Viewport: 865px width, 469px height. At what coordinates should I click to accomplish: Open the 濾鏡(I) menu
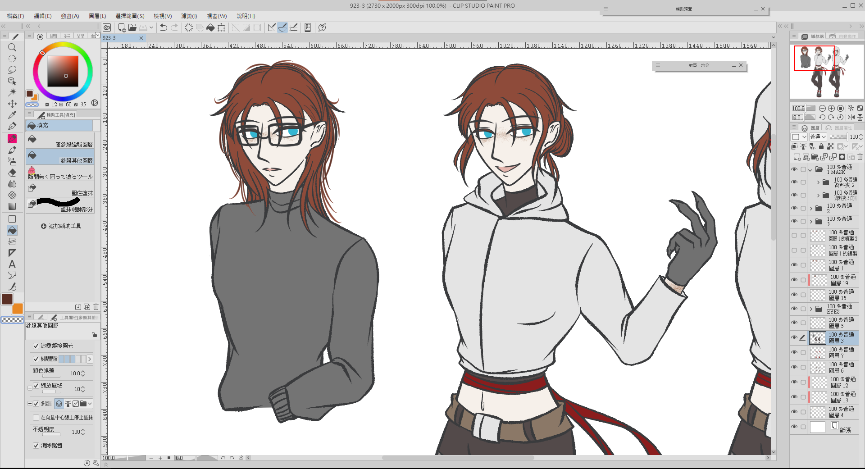pos(189,16)
